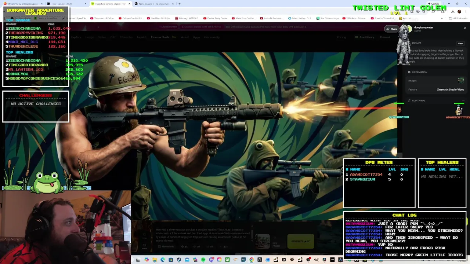Open the Just a Bit Fortress bookmark

272,18
